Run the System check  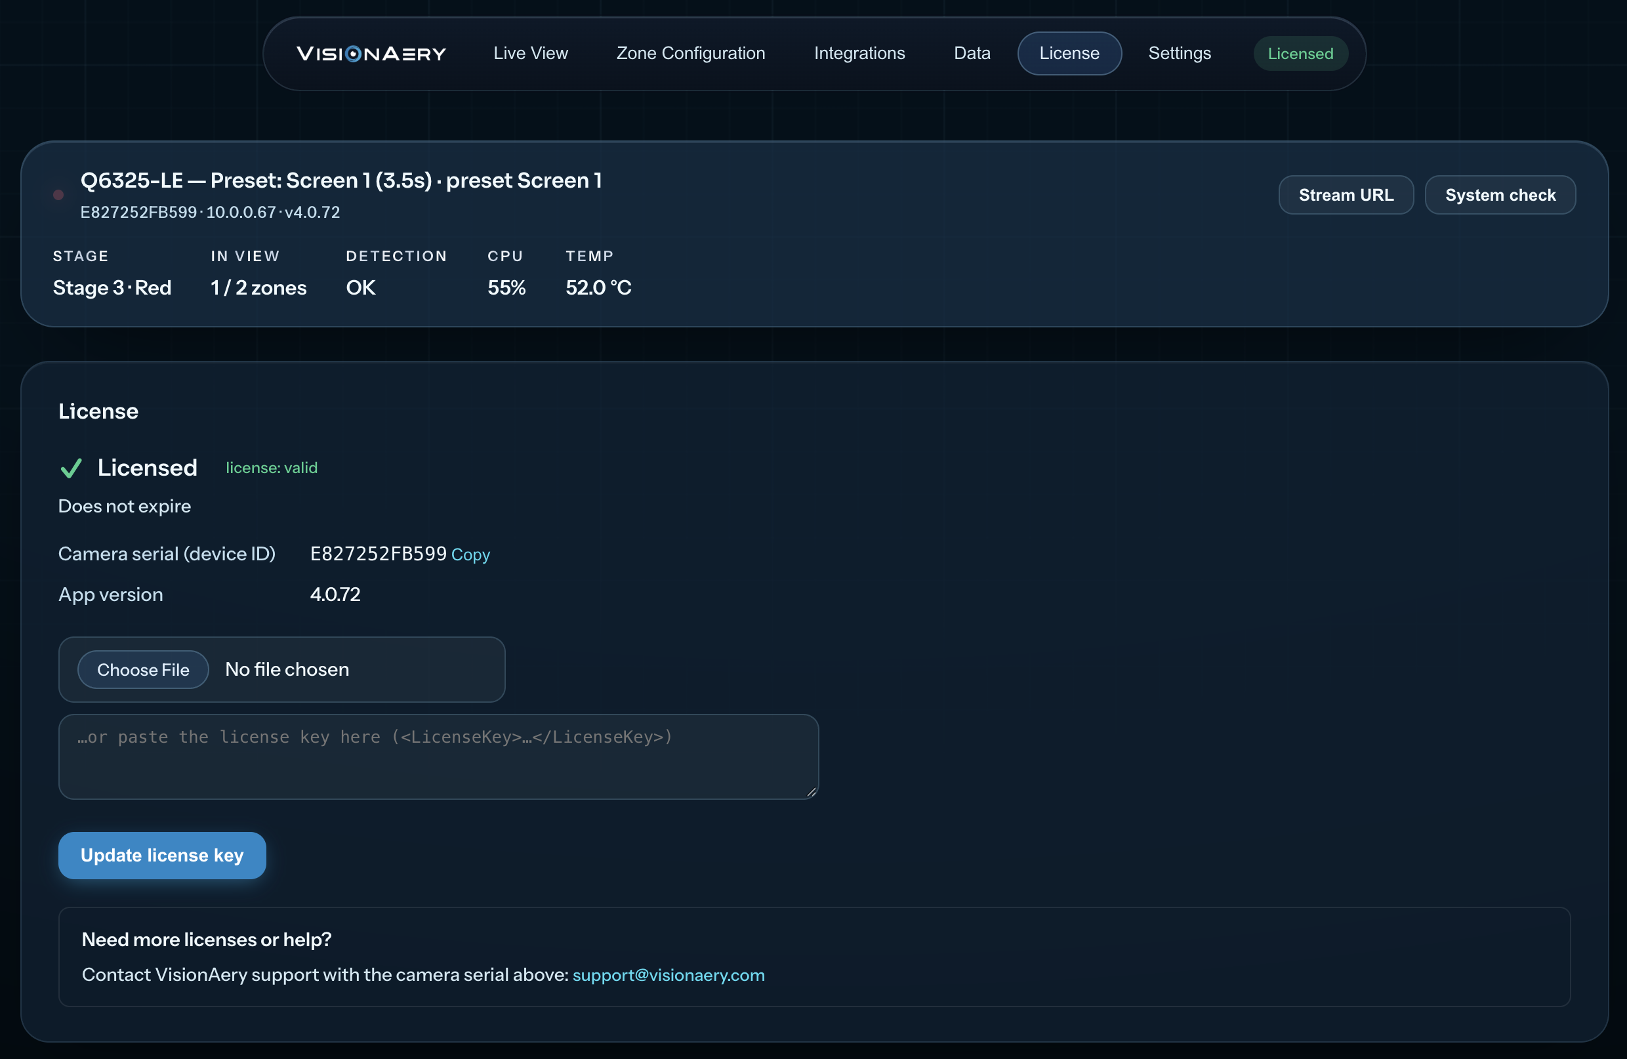coord(1500,195)
